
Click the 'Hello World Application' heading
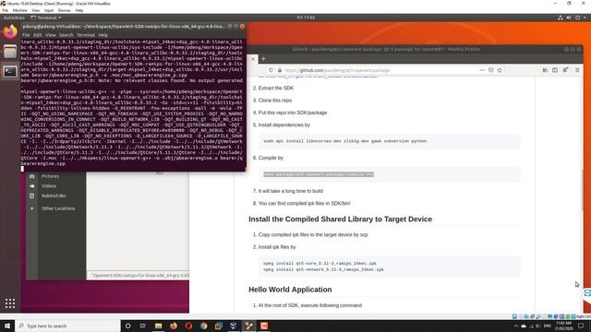[x=290, y=290]
